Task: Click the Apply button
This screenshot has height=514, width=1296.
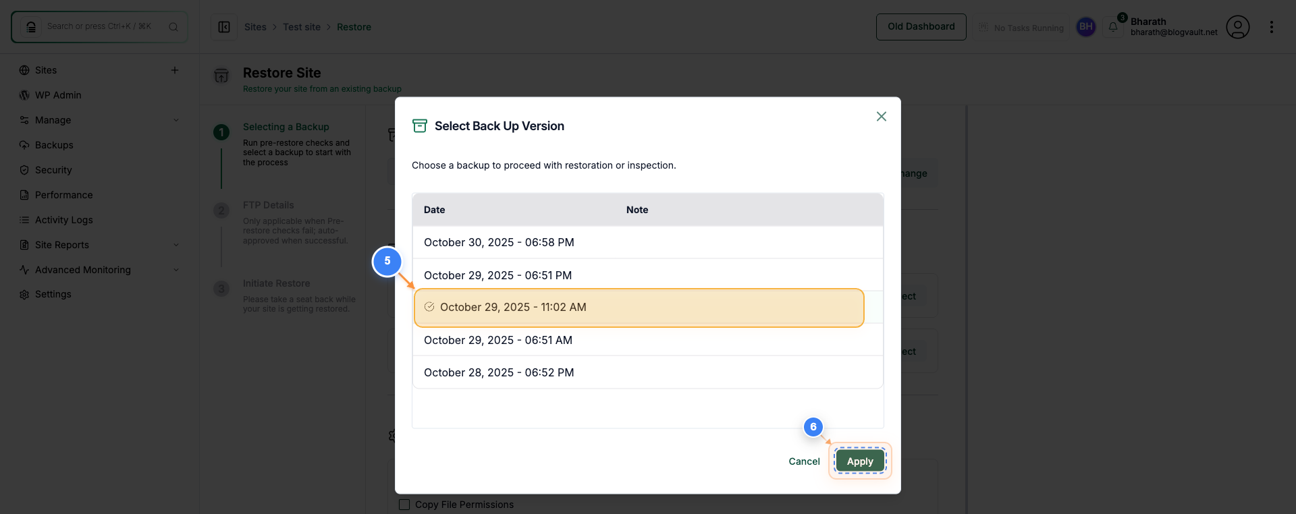Action: coord(860,461)
